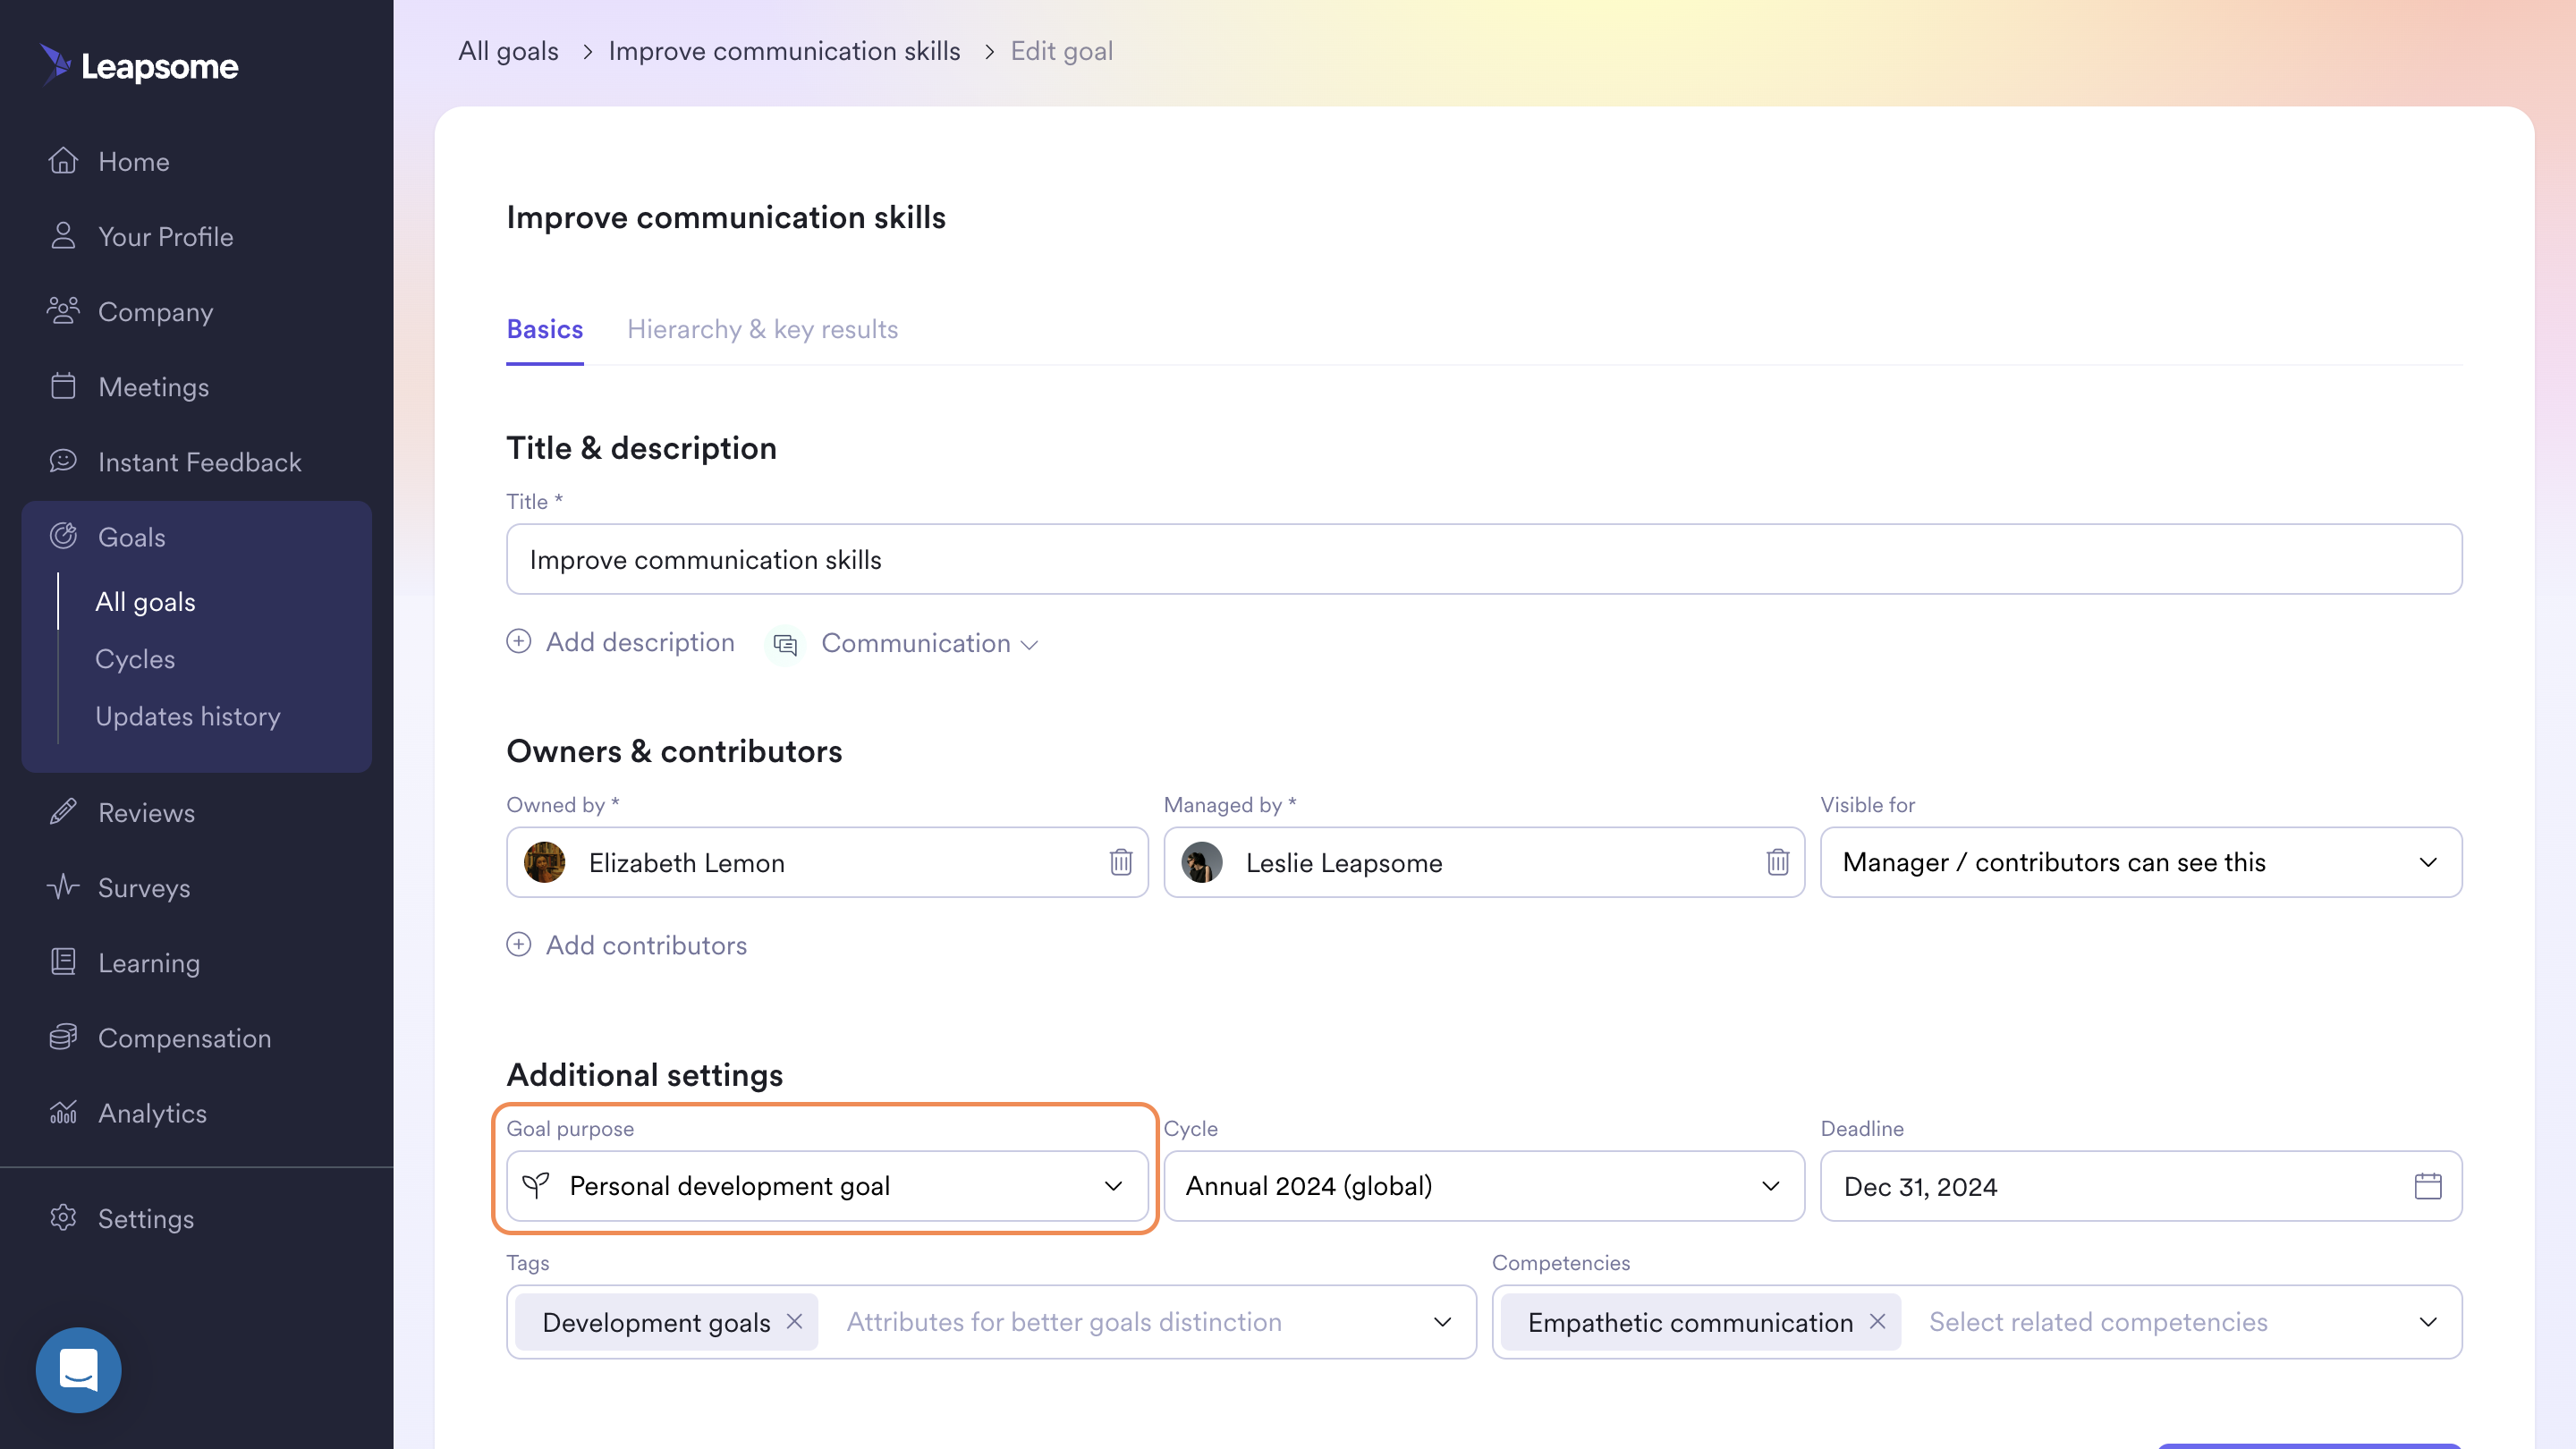Open the Company section

click(x=155, y=311)
